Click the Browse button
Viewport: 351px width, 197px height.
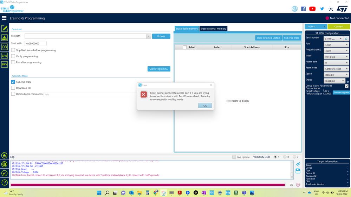click(x=161, y=36)
